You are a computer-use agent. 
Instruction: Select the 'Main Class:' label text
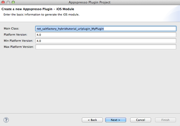pos(11,28)
